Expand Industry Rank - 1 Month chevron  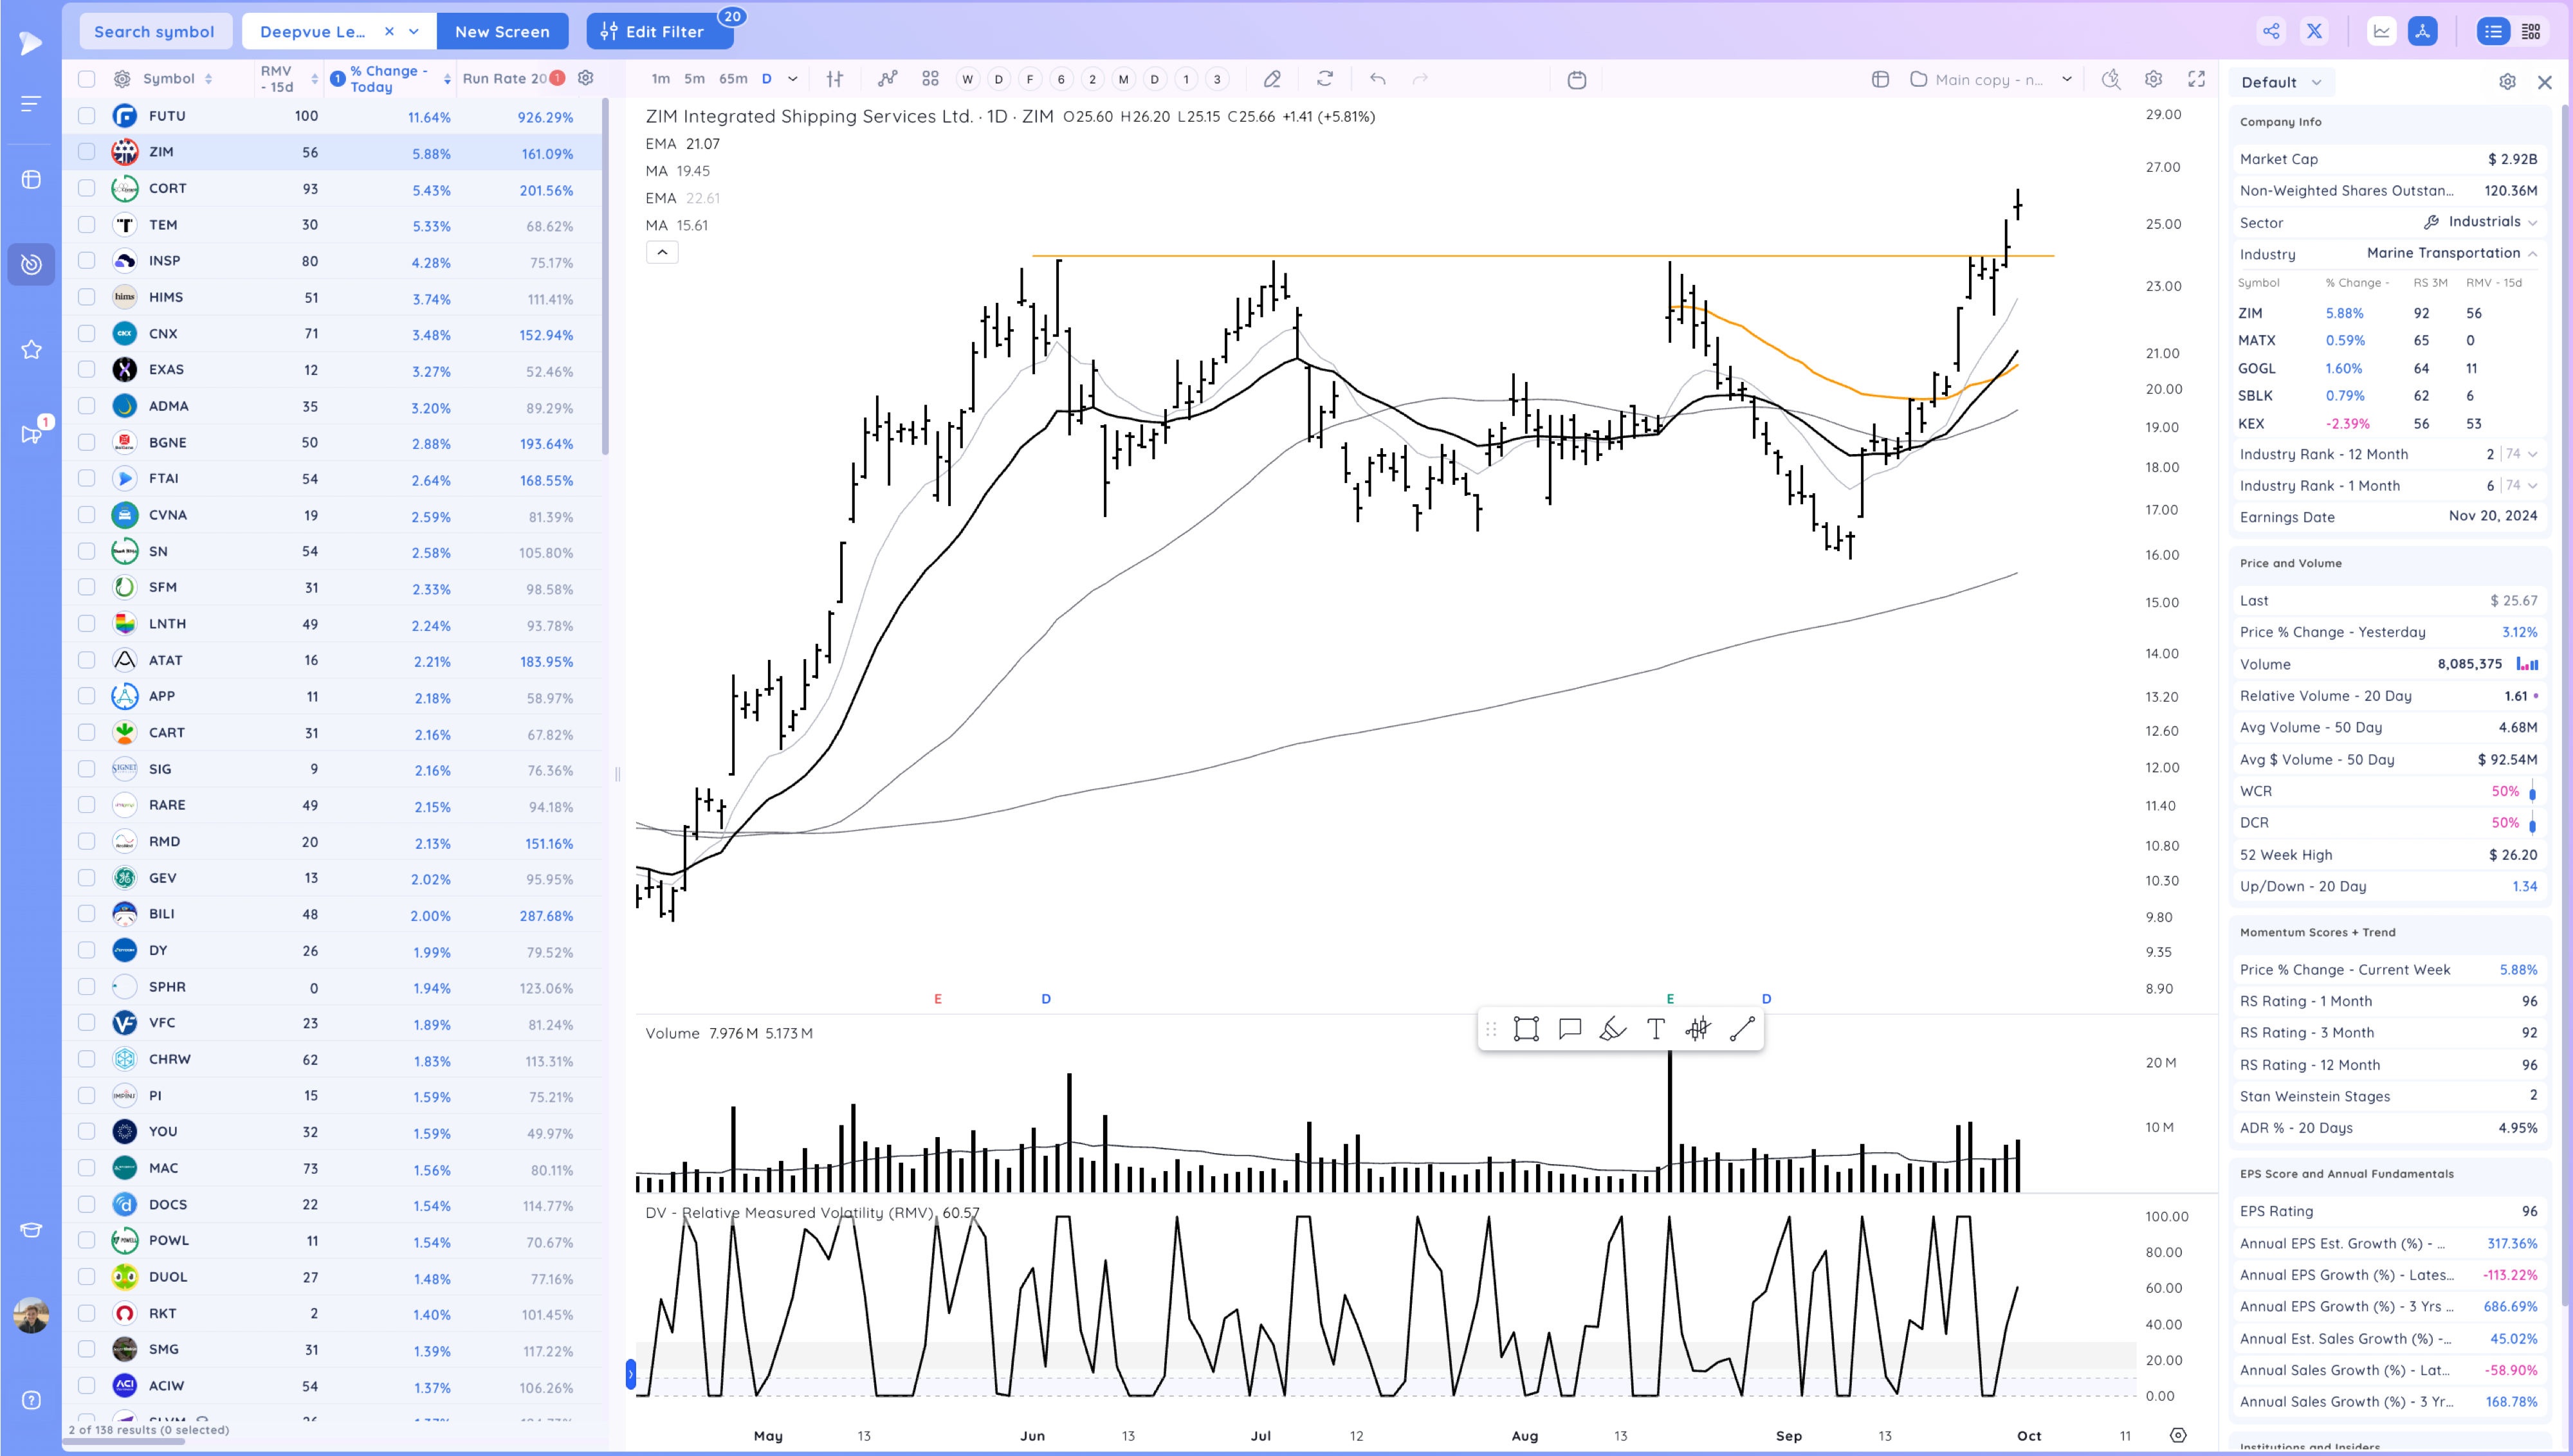[2533, 486]
